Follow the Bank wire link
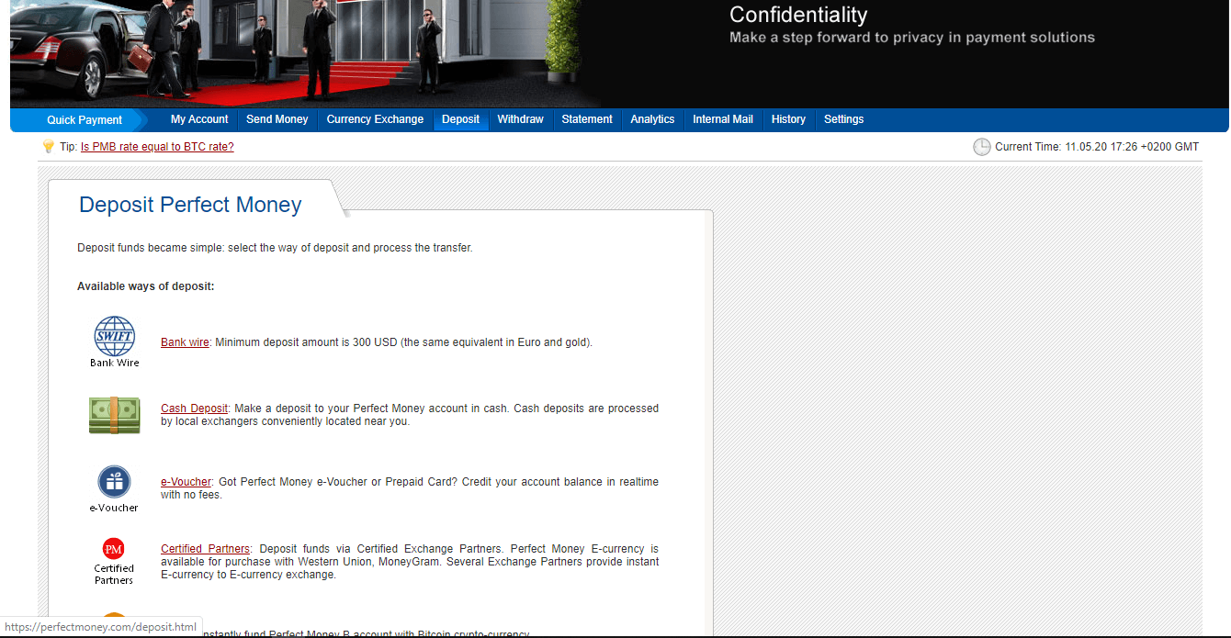 (185, 342)
